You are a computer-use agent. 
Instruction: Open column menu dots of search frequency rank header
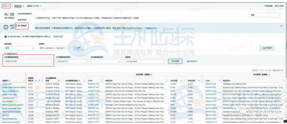[42, 81]
